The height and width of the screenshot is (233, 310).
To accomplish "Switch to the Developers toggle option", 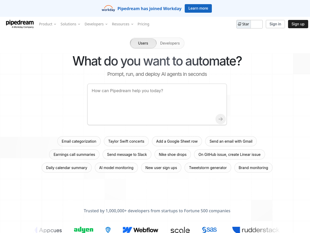I will click(x=170, y=43).
